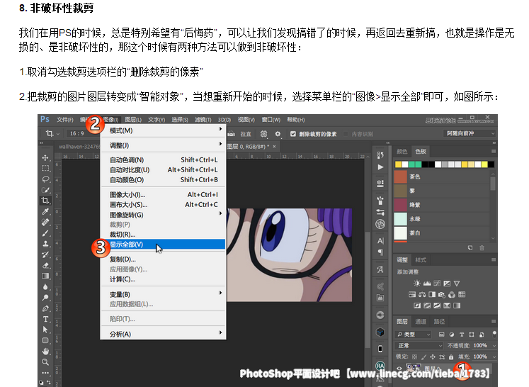Create new swatch icon

point(470,248)
